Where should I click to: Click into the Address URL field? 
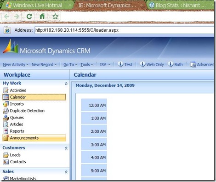[125, 30]
